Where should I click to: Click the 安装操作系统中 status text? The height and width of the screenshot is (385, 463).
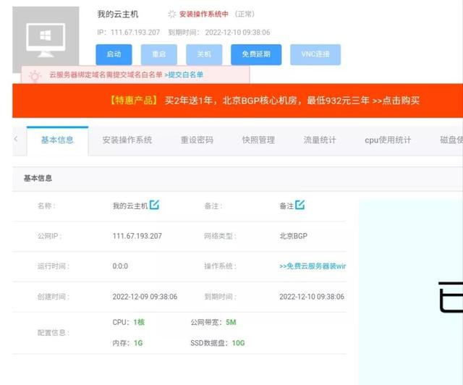coord(204,14)
